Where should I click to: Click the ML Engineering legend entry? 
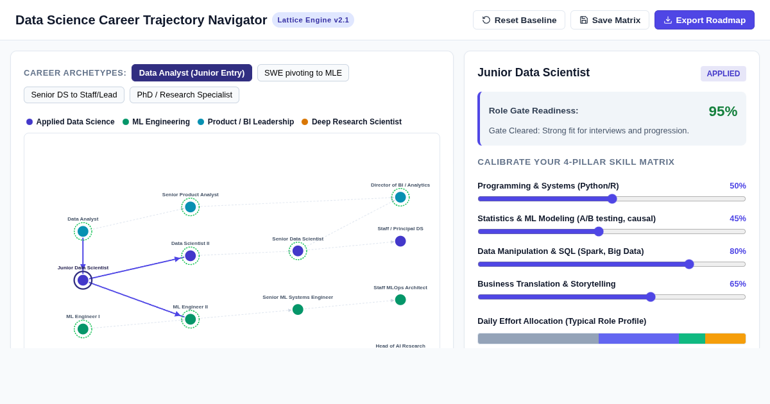click(156, 122)
